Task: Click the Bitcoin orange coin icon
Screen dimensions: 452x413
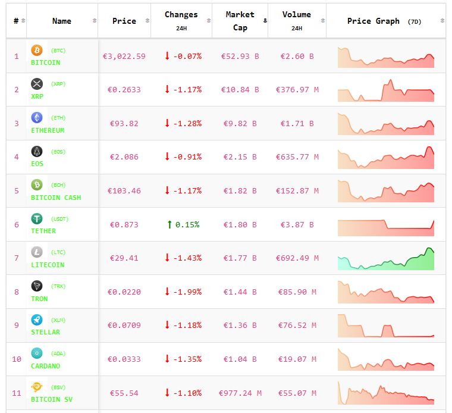Action: pyautogui.click(x=37, y=51)
